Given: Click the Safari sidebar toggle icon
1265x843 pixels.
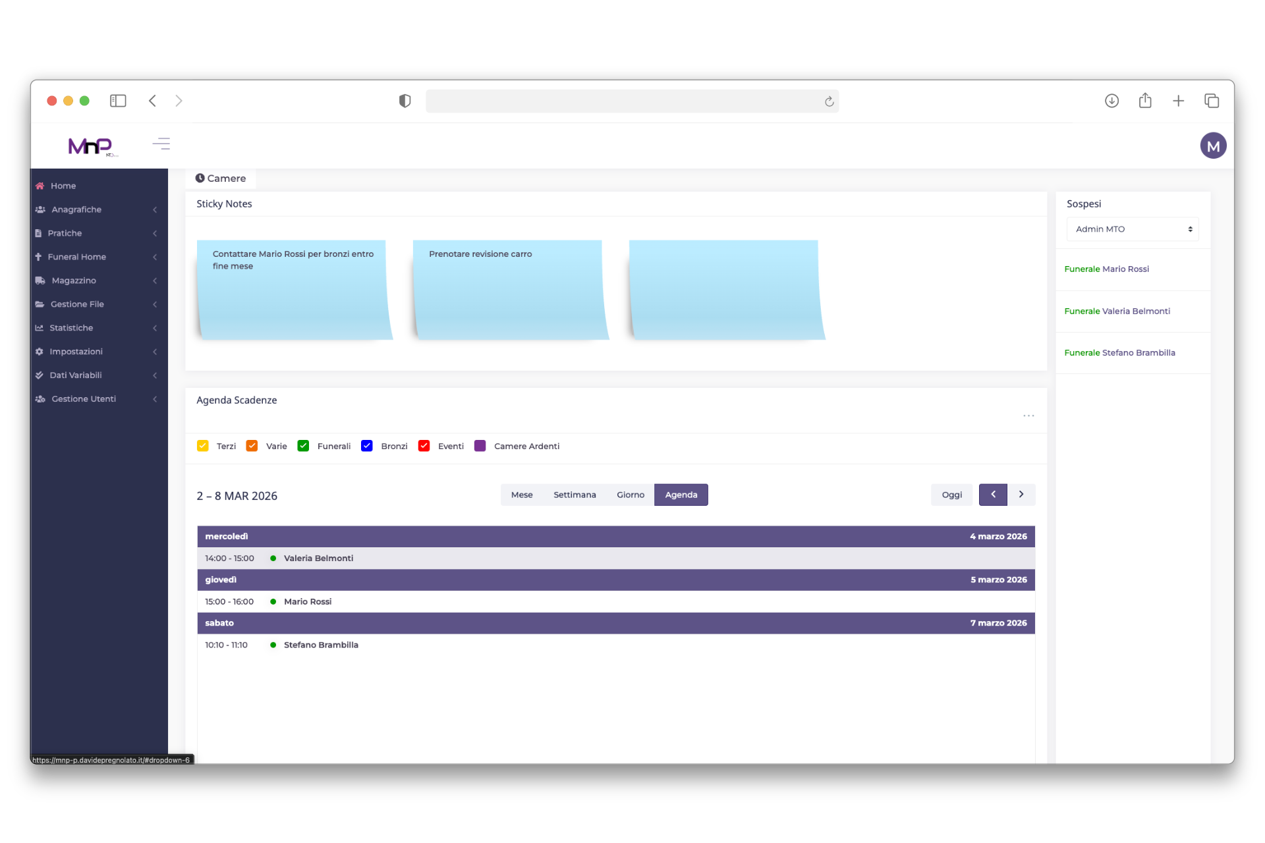Looking at the screenshot, I should click(x=118, y=101).
